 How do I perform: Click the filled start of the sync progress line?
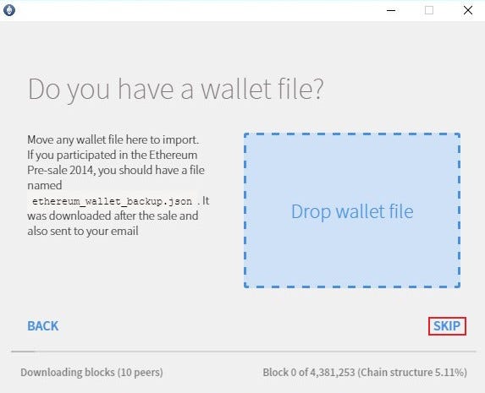tap(23, 352)
